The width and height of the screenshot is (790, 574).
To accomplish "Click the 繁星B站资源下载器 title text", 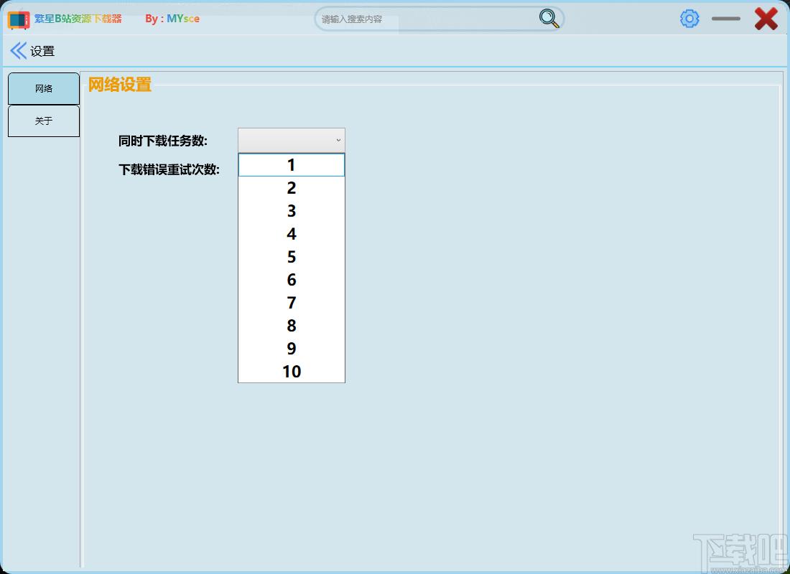I will coord(78,19).
